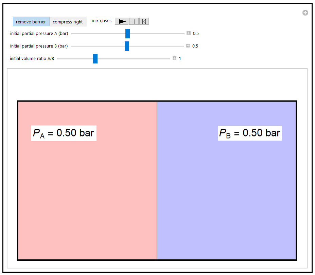This screenshot has height=275, width=315.
Task: Expand controls for initial partial pressure B
Action: 188,46
